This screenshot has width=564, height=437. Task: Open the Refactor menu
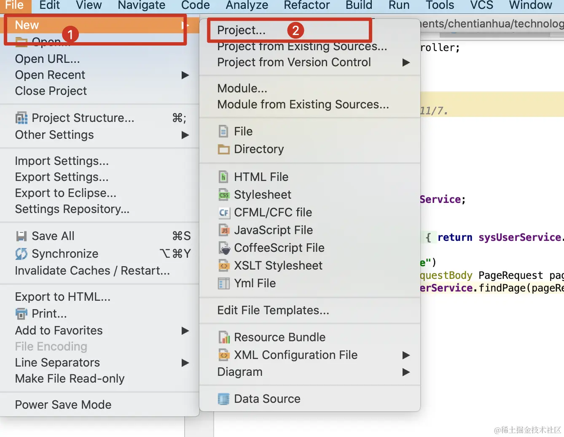click(306, 5)
